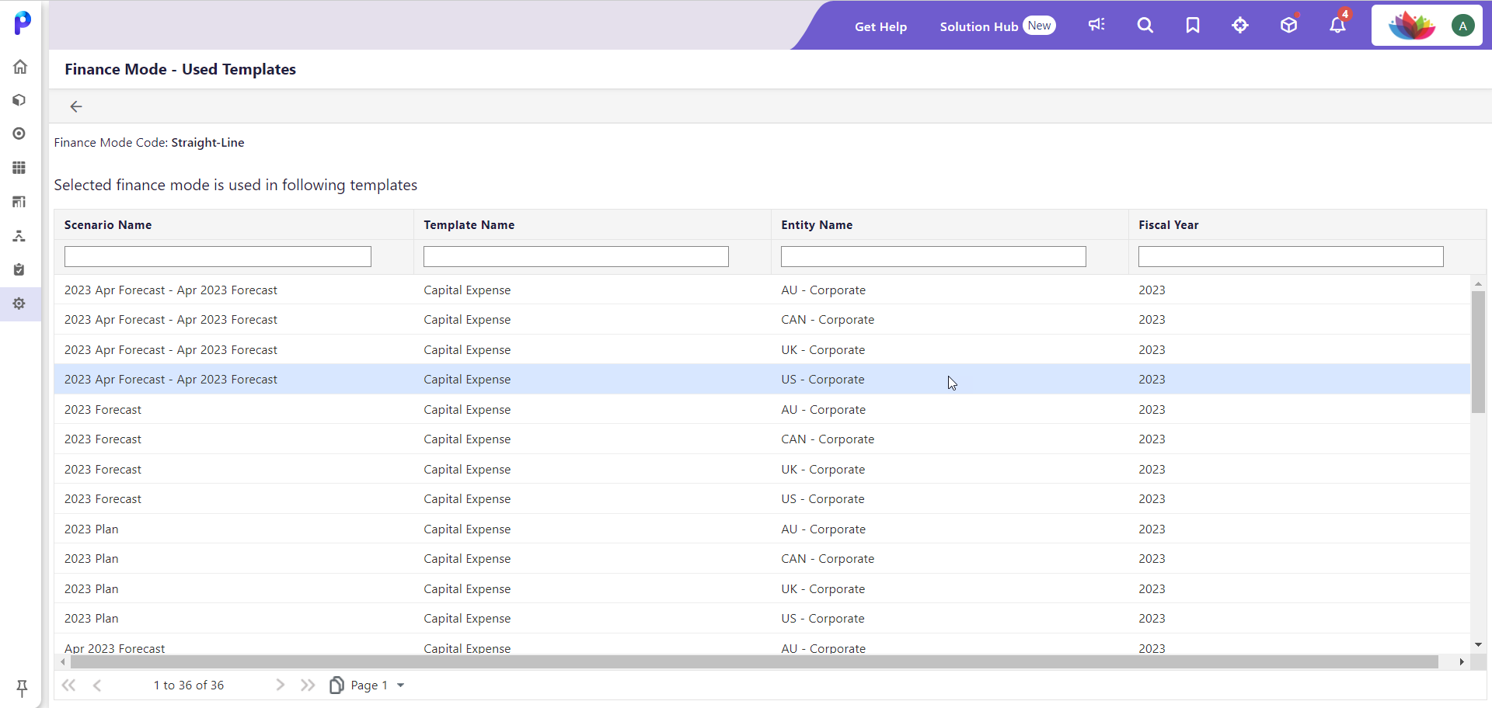The width and height of the screenshot is (1492, 708).
Task: Open announcements megaphone icon
Action: 1096,25
